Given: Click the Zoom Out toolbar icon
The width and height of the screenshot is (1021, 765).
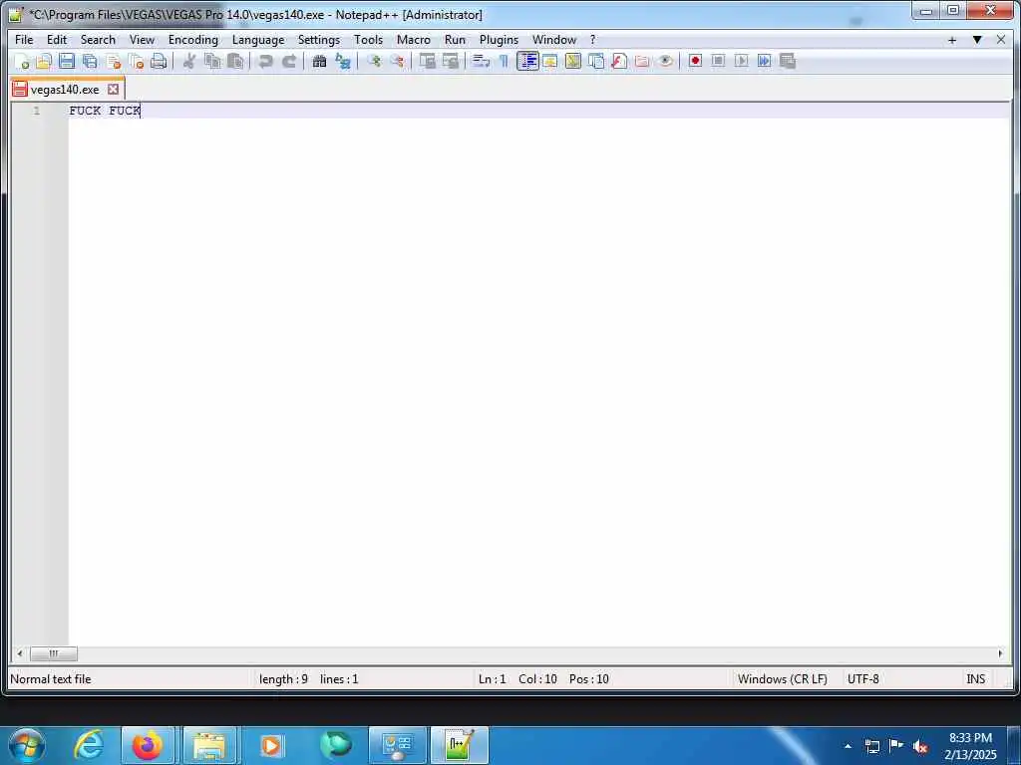Looking at the screenshot, I should [397, 61].
